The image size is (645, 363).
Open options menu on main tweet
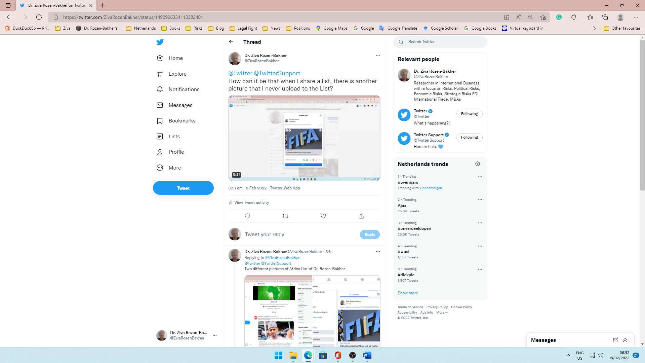click(378, 56)
